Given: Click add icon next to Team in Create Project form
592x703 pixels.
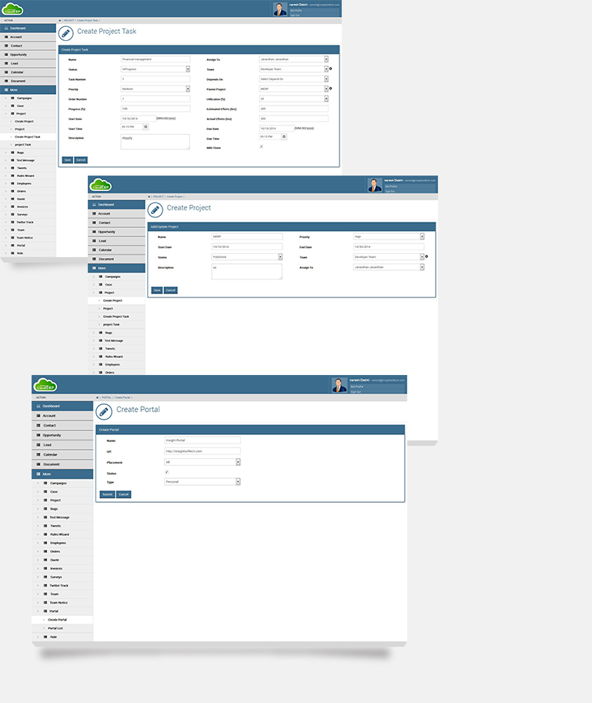Looking at the screenshot, I should point(426,256).
